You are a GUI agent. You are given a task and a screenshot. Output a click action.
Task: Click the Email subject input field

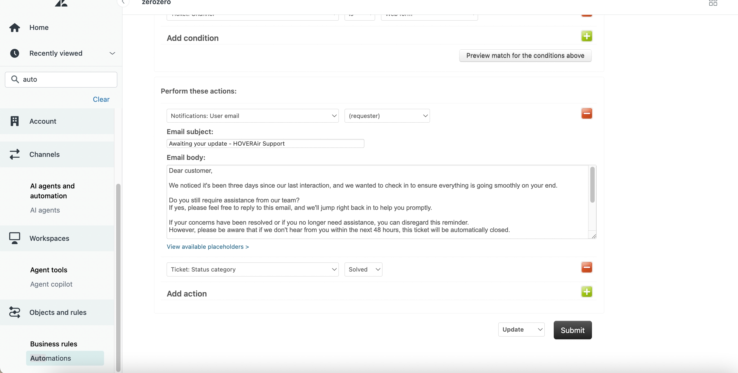265,143
